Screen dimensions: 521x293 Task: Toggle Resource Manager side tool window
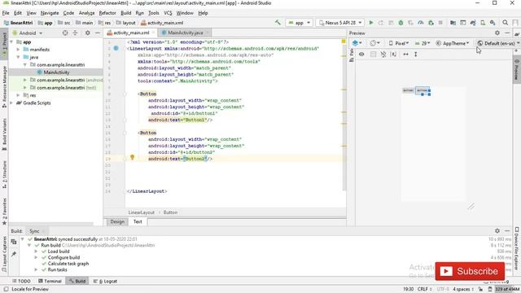[4, 86]
